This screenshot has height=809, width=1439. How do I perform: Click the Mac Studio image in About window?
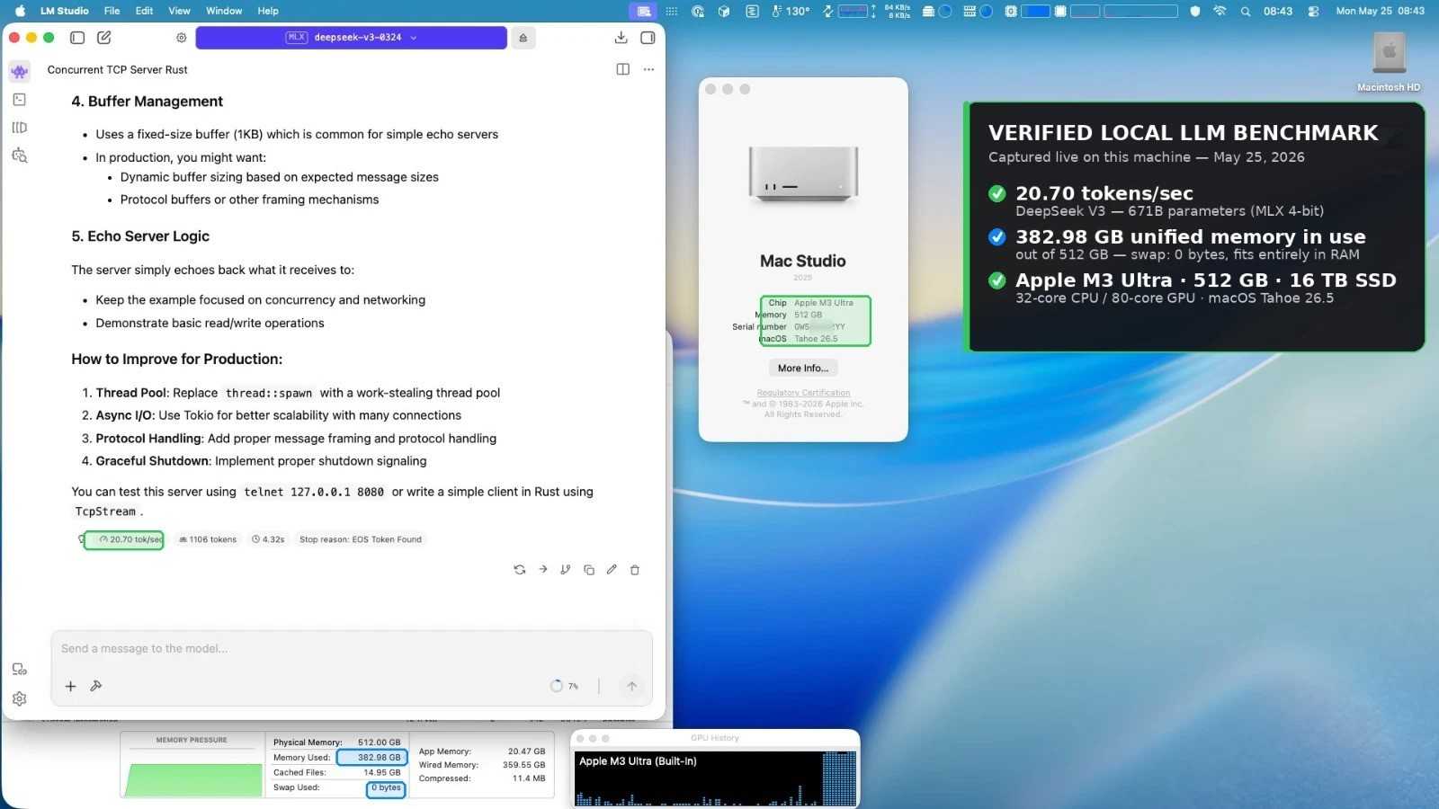coord(803,174)
